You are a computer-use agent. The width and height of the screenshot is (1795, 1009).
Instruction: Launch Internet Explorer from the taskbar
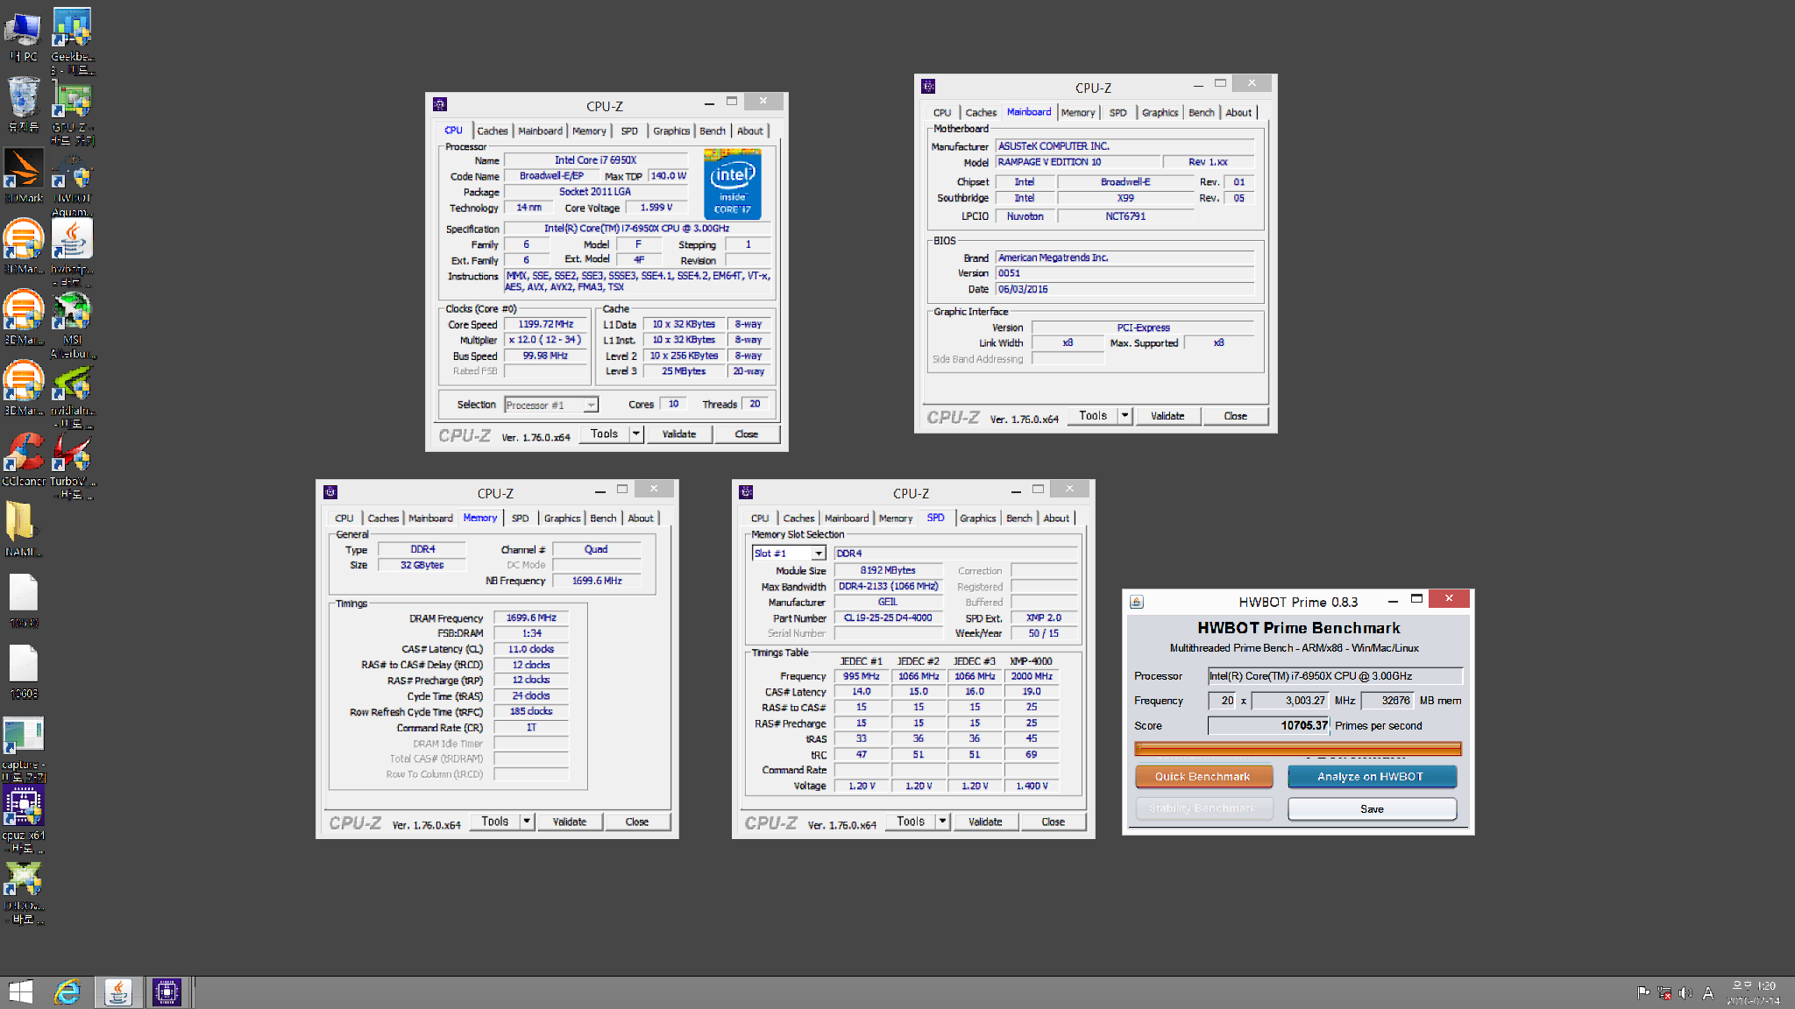click(x=67, y=992)
